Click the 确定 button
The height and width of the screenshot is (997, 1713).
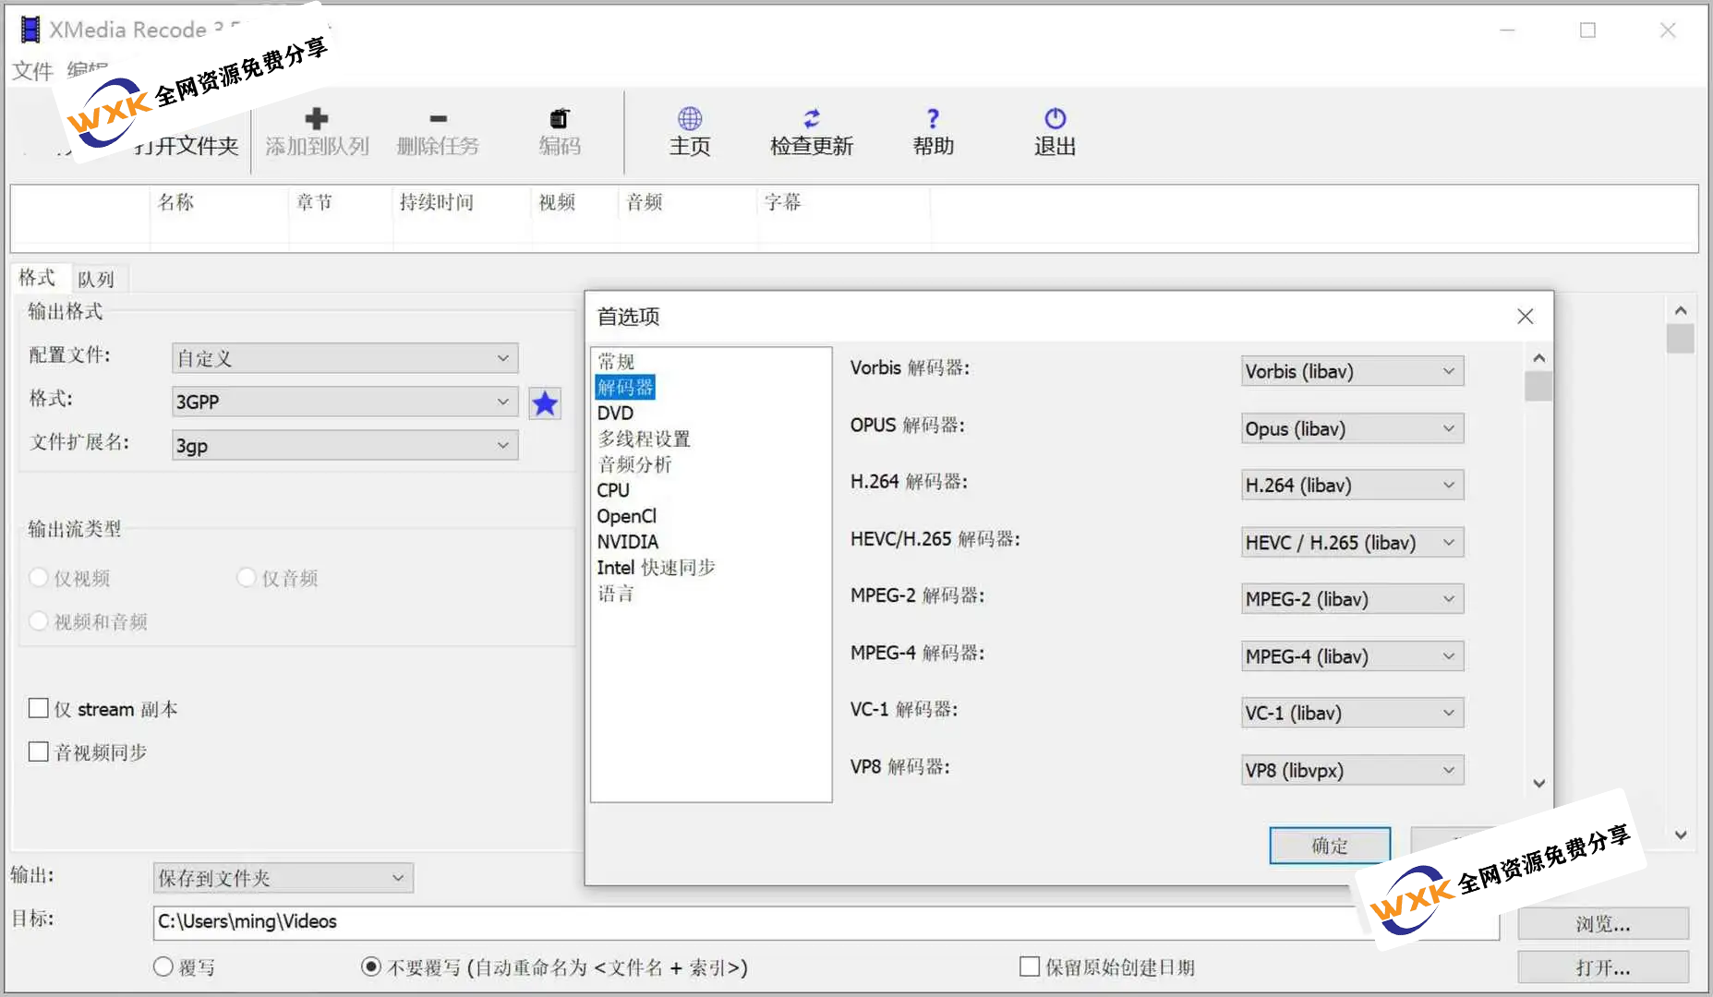coord(1329,846)
